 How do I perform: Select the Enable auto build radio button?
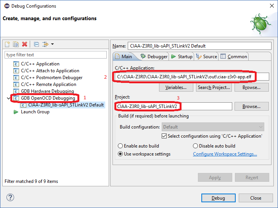(x=120, y=146)
